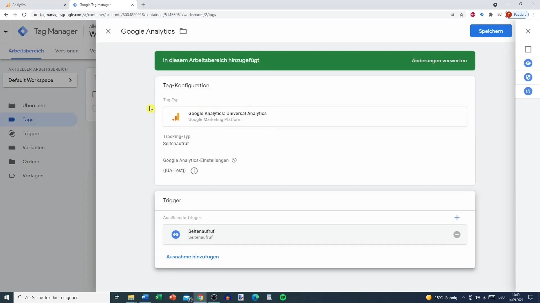Image resolution: width=540 pixels, height=303 pixels.
Task: Open the Windows Start menu
Action: point(7,297)
